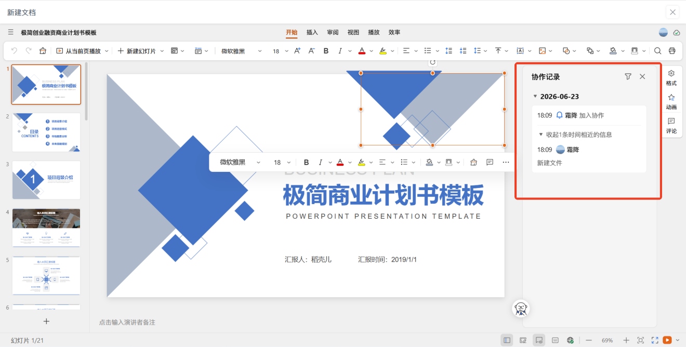This screenshot has height=347, width=686.
Task: Toggle the slide panel view in the status bar
Action: pyautogui.click(x=507, y=340)
